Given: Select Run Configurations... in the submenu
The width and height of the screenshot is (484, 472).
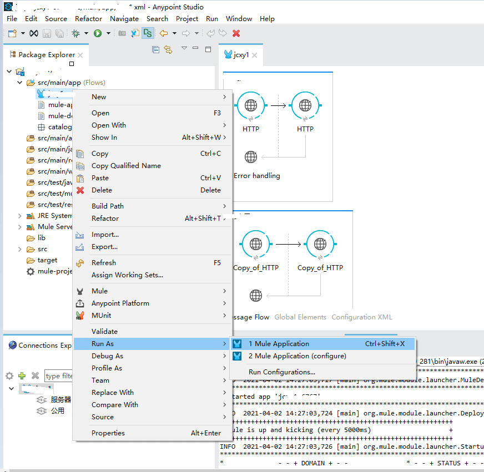Looking at the screenshot, I should pyautogui.click(x=282, y=372).
